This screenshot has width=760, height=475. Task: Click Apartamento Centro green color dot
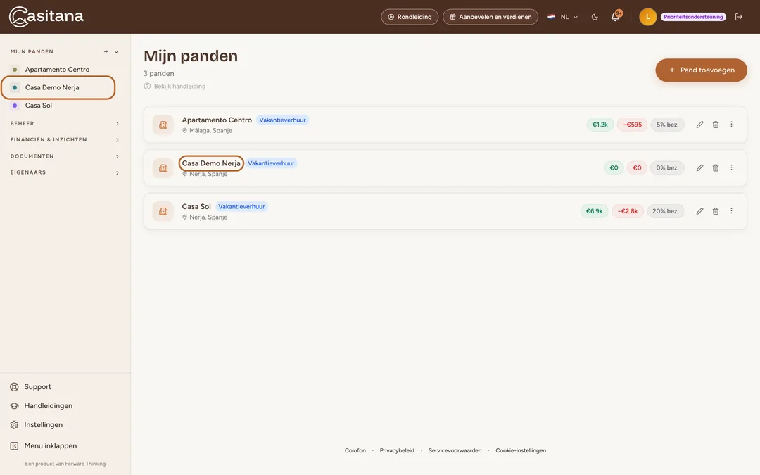coord(15,69)
